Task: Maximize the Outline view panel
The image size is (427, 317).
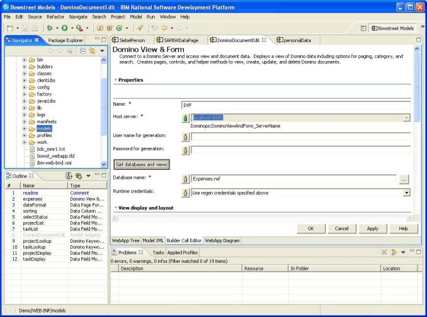Action: 104,175
